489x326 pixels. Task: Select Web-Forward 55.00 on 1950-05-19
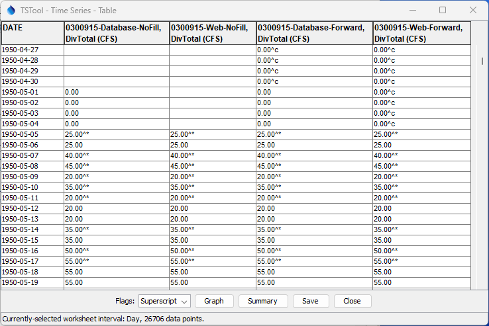tap(421, 283)
